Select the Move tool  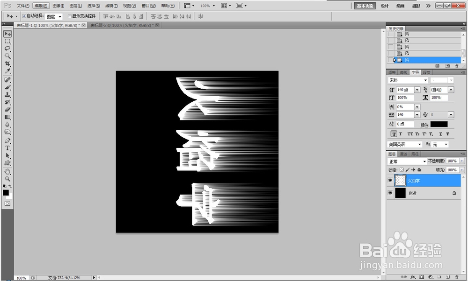pyautogui.click(x=7, y=34)
